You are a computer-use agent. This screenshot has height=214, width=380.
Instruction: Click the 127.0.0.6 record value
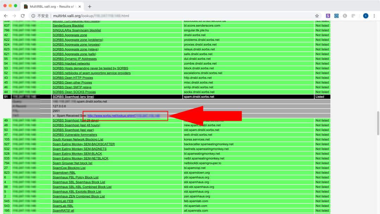(59, 106)
